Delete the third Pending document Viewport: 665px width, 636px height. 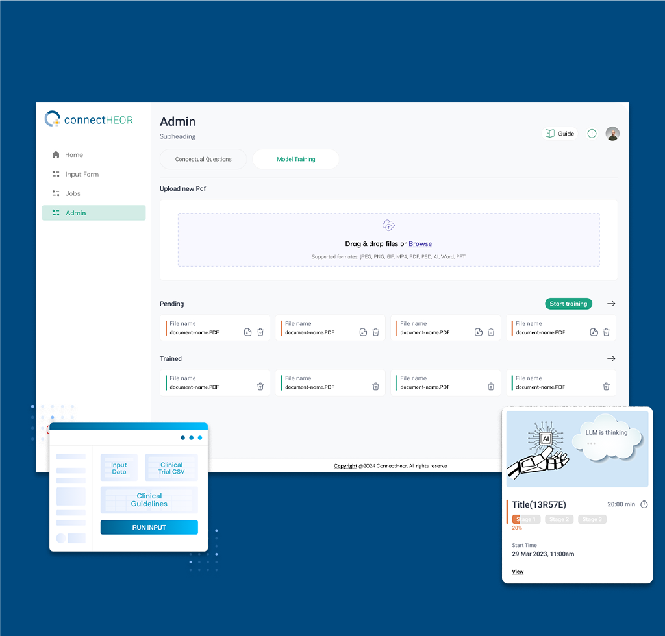[x=491, y=332]
